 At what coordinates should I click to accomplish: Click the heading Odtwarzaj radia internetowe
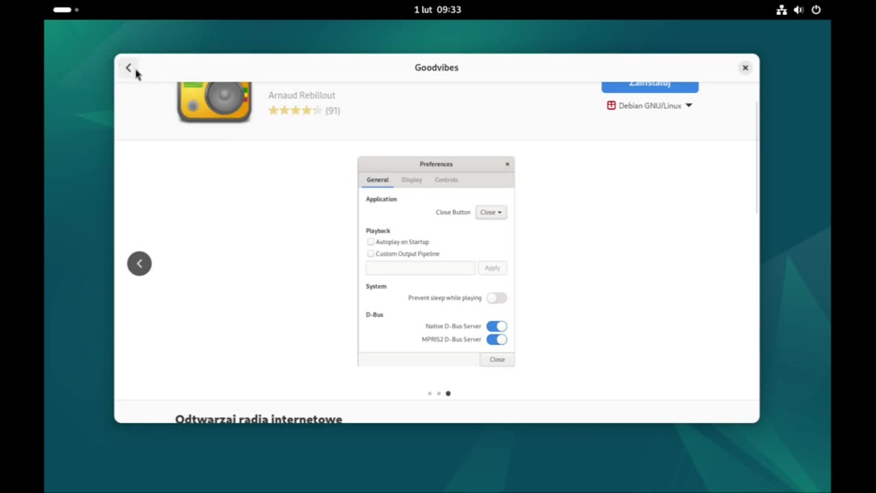click(x=259, y=418)
